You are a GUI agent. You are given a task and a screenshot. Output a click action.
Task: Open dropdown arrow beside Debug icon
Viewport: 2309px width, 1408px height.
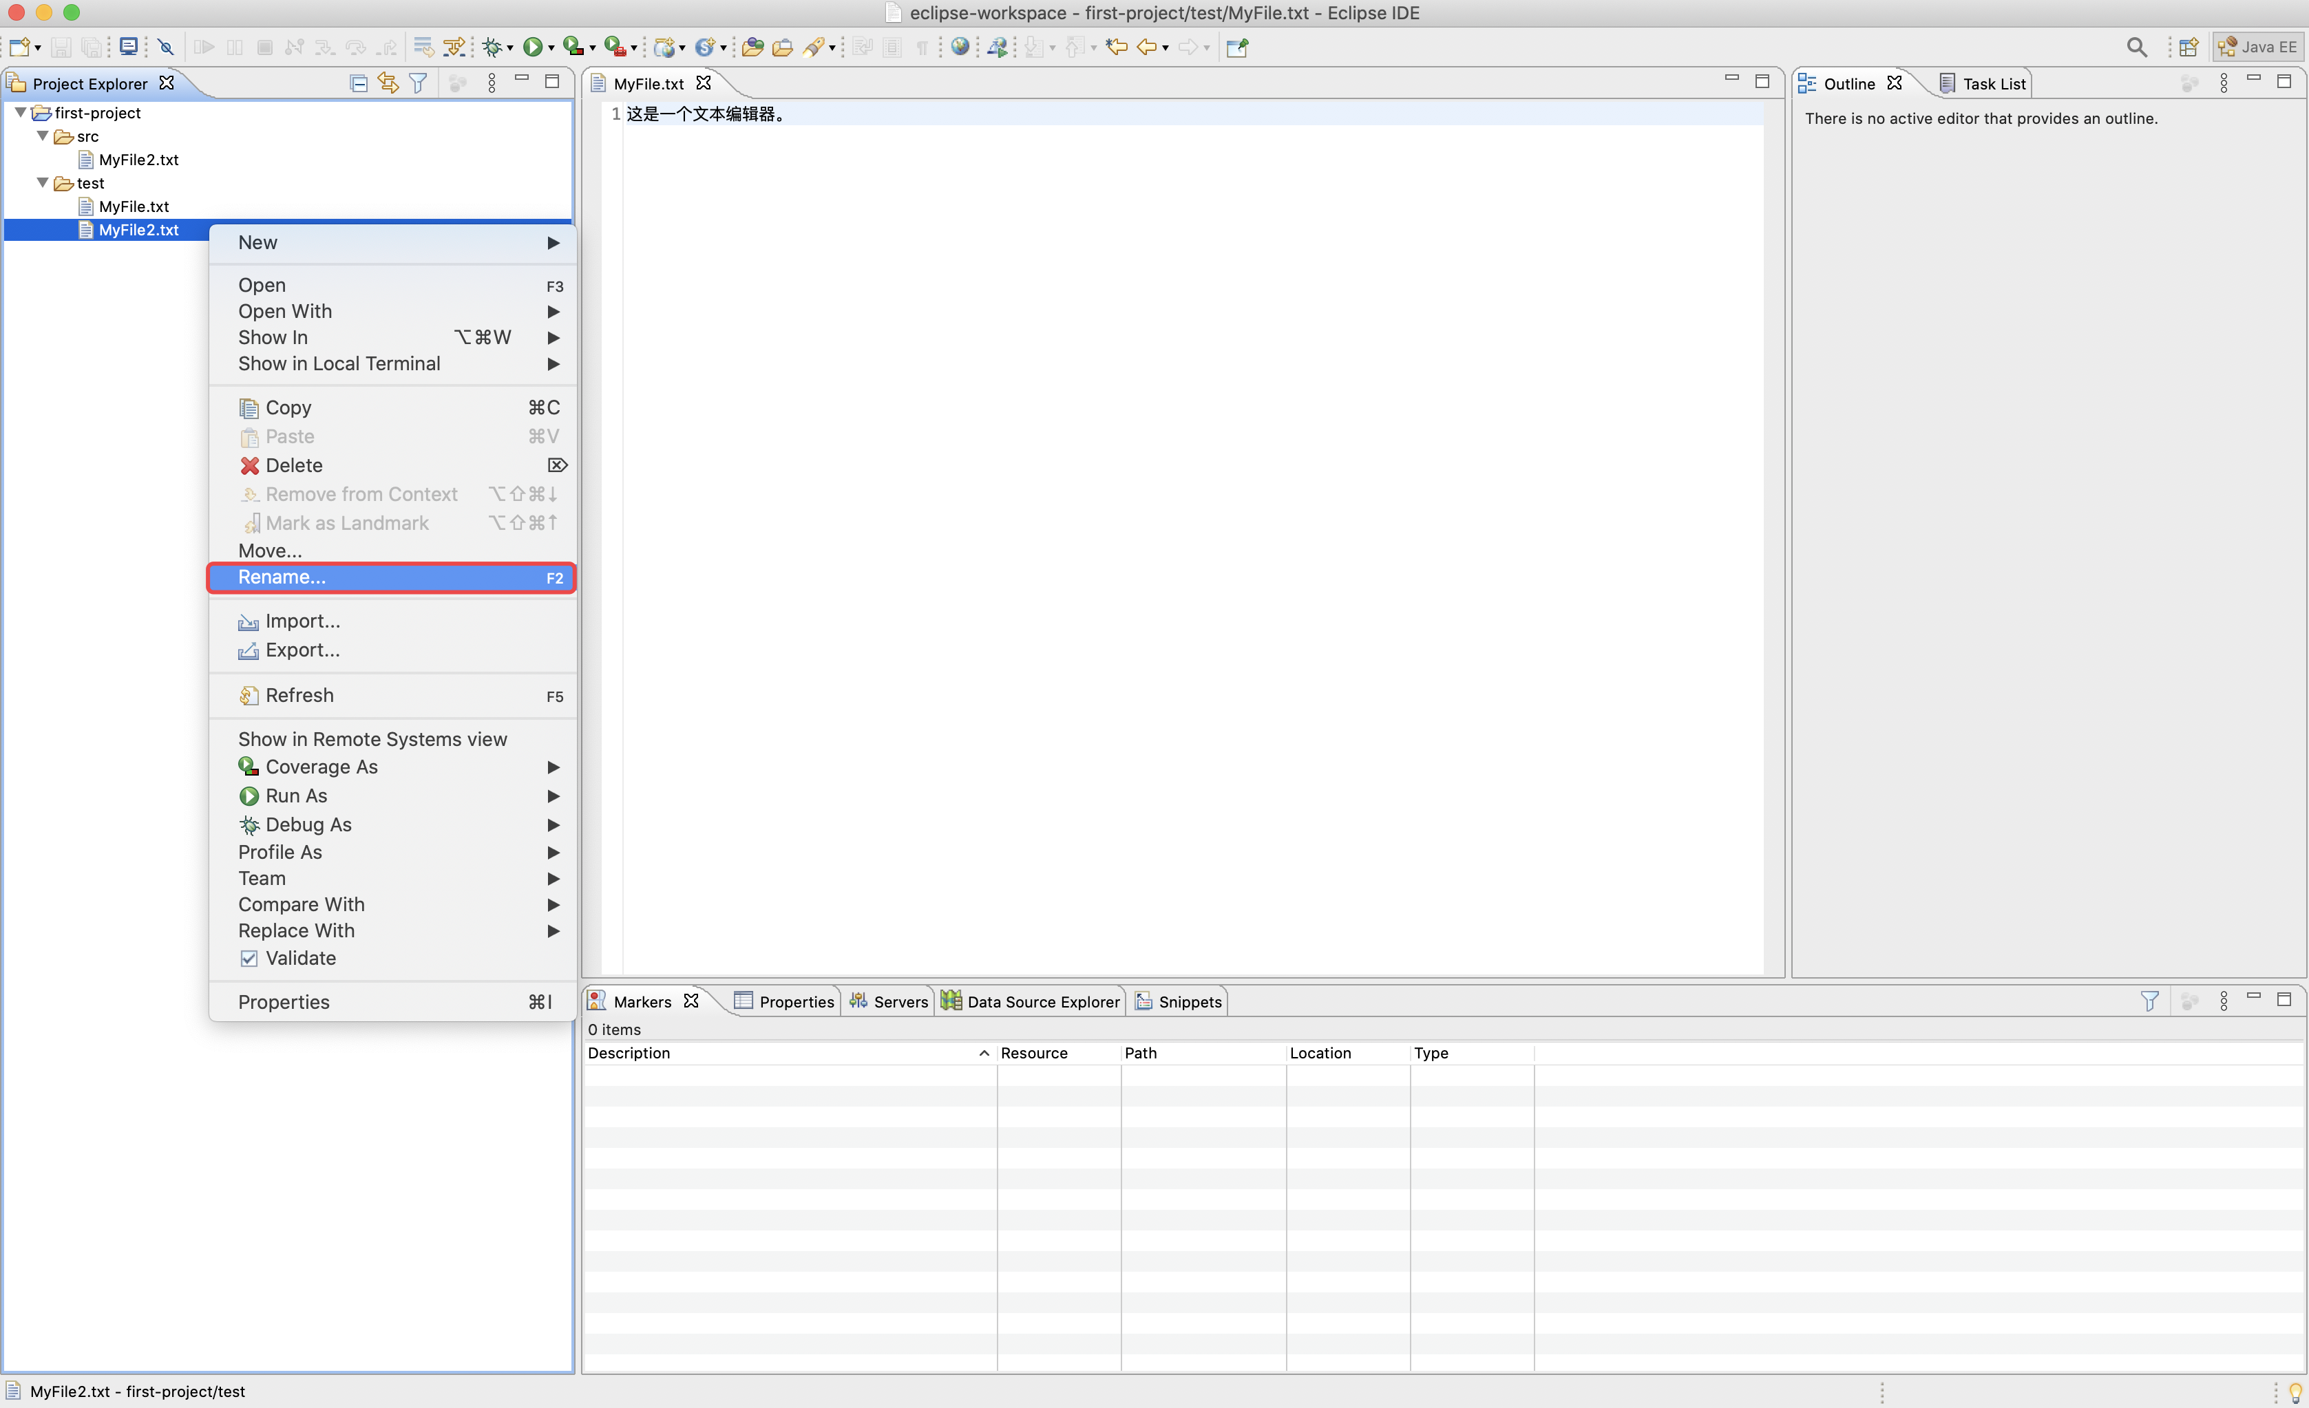[509, 47]
